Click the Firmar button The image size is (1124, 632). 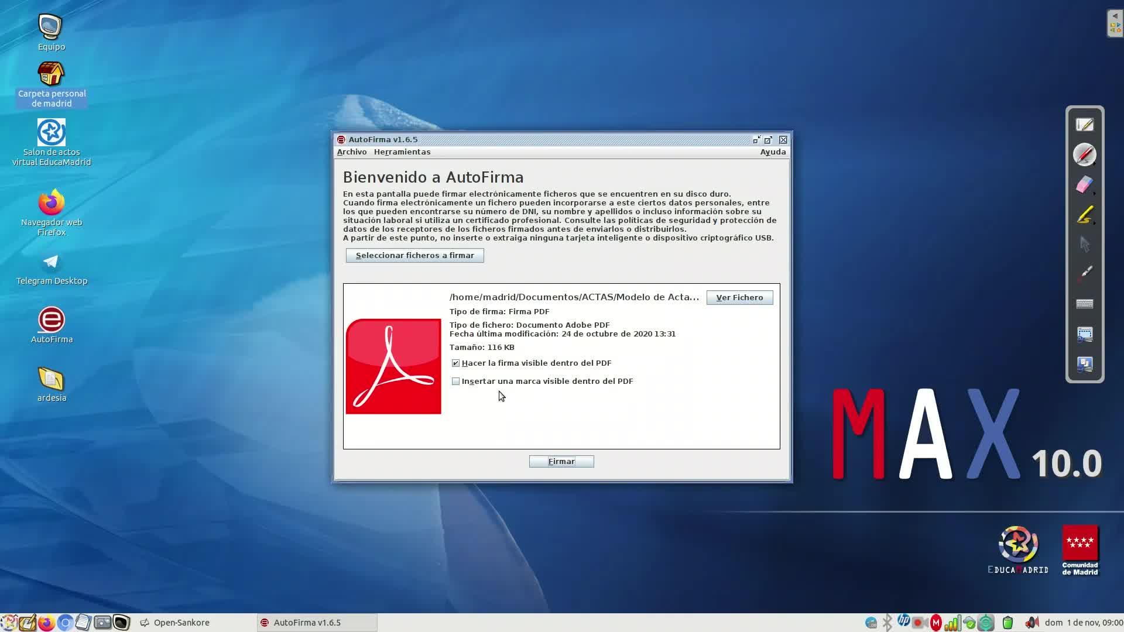click(x=561, y=462)
